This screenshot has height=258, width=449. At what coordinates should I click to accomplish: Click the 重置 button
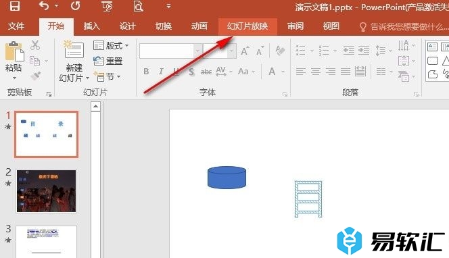click(108, 61)
